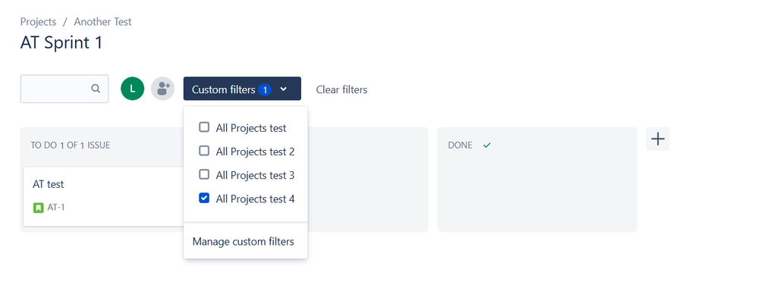Select the green L user avatar
Image resolution: width=758 pixels, height=300 pixels.
click(133, 89)
